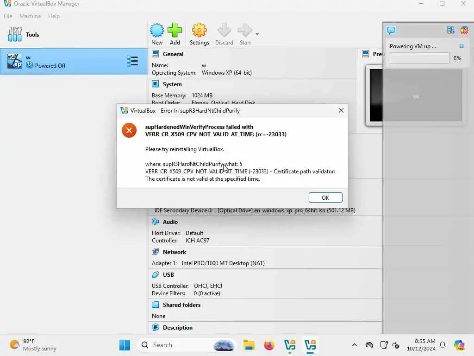Open the Windows Start menu

pos(125,345)
